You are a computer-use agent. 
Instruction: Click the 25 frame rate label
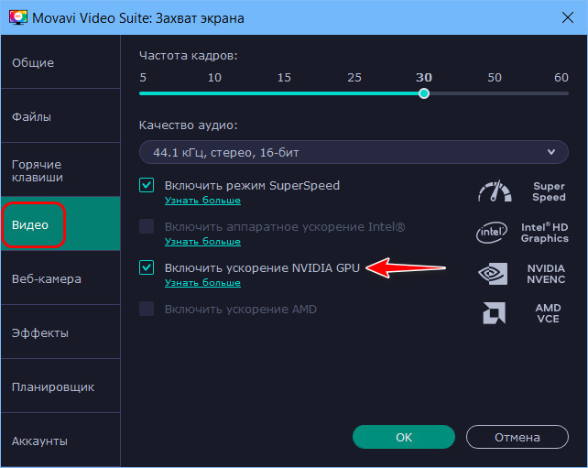(354, 77)
